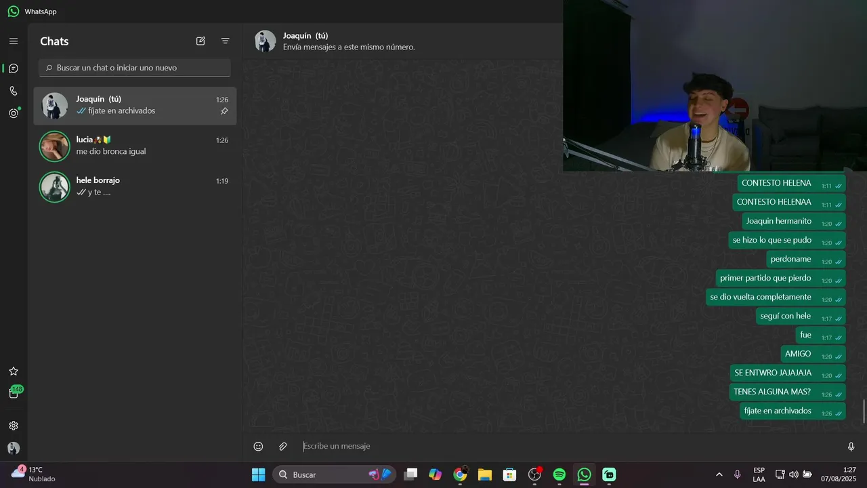Expand hidden system tray icons chevron
The width and height of the screenshot is (867, 488).
pyautogui.click(x=719, y=474)
